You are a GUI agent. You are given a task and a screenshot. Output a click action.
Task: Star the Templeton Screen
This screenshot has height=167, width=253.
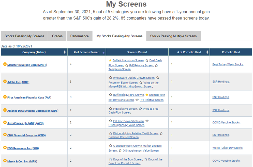pos(156,65)
